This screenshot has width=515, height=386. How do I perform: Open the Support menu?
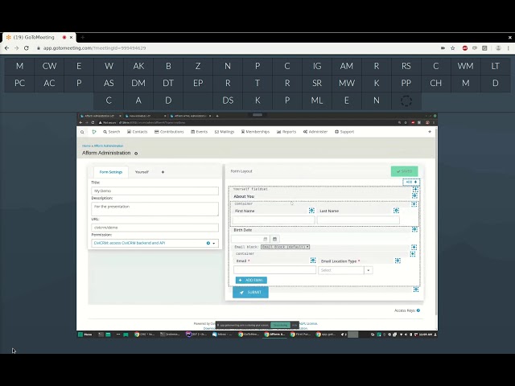pyautogui.click(x=344, y=132)
